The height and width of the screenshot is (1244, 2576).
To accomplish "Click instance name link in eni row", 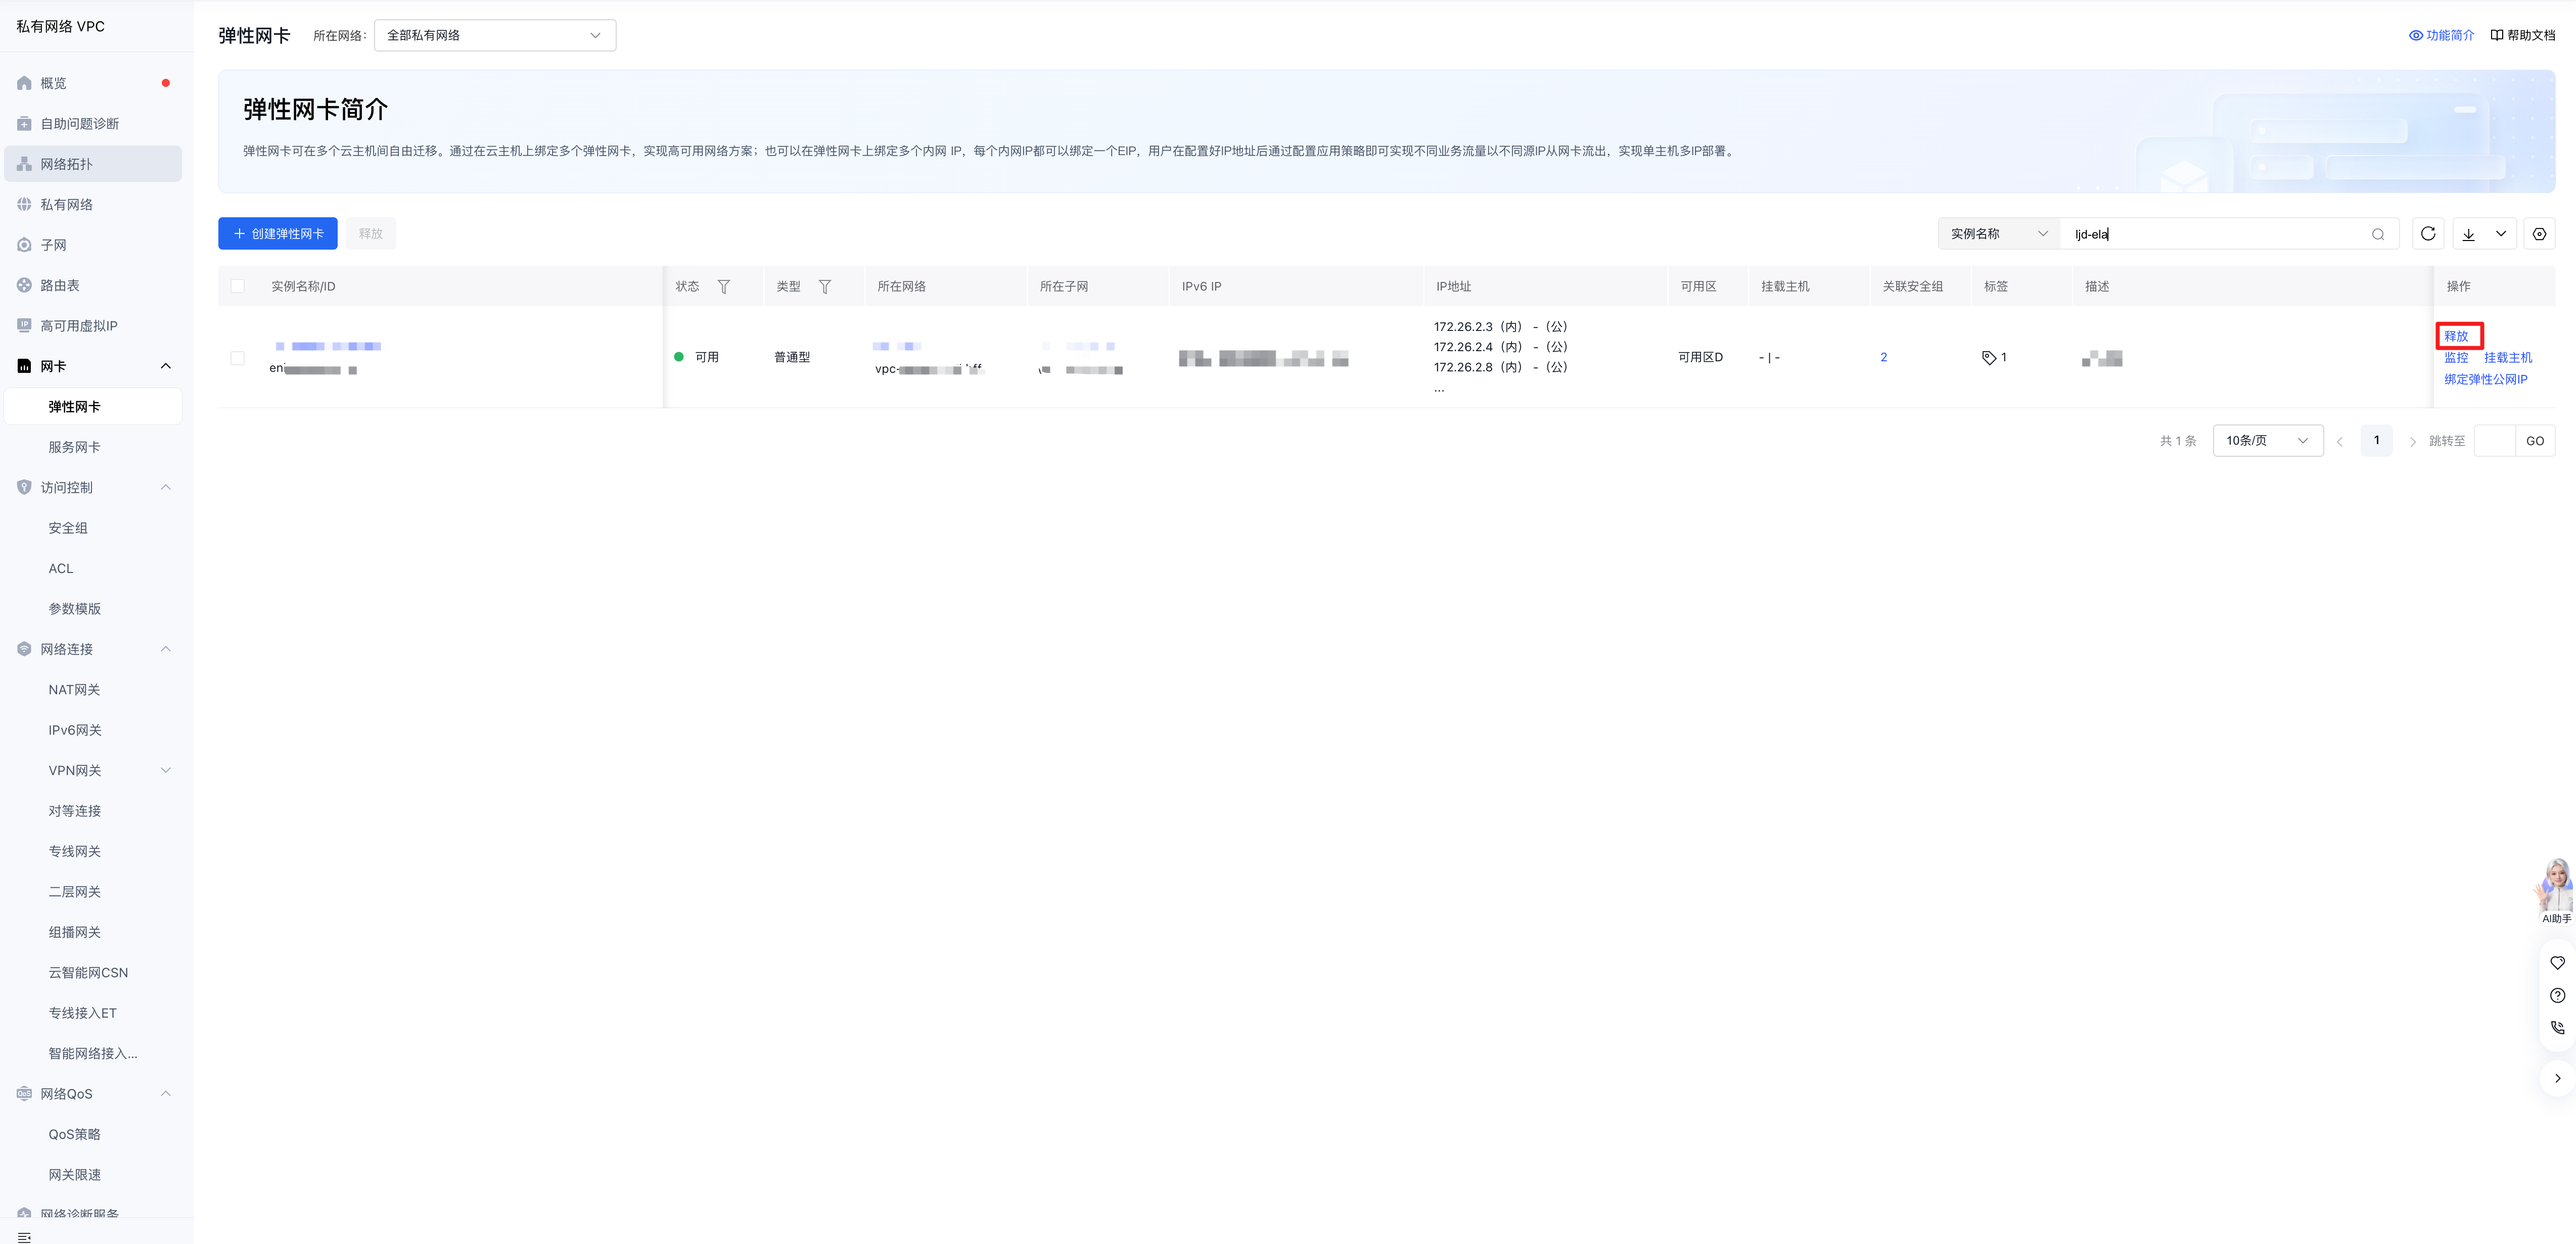I will click(x=329, y=346).
